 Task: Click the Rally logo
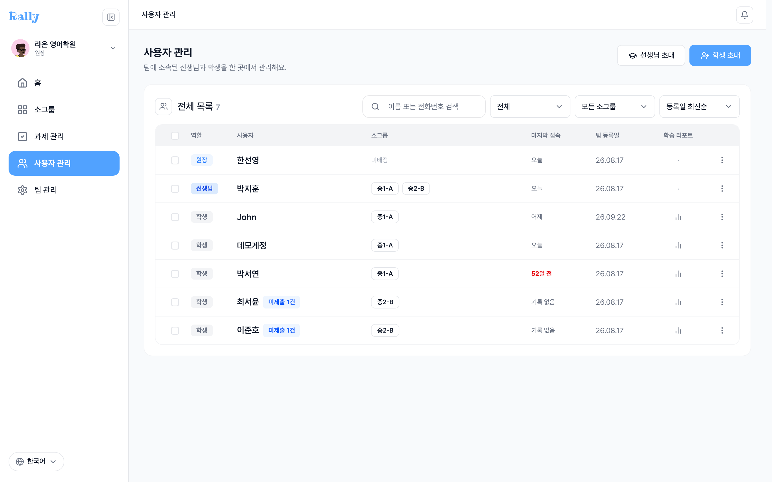[24, 17]
